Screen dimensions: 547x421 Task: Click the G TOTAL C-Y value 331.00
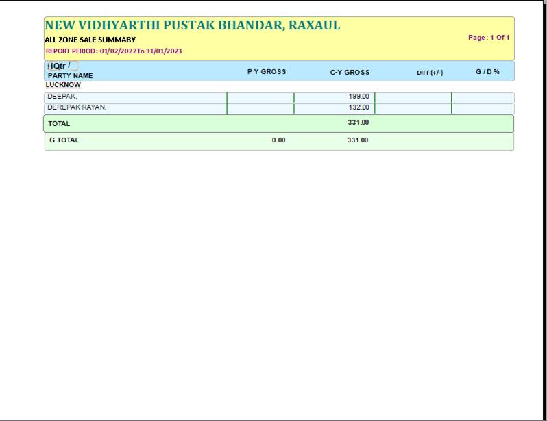pyautogui.click(x=357, y=140)
